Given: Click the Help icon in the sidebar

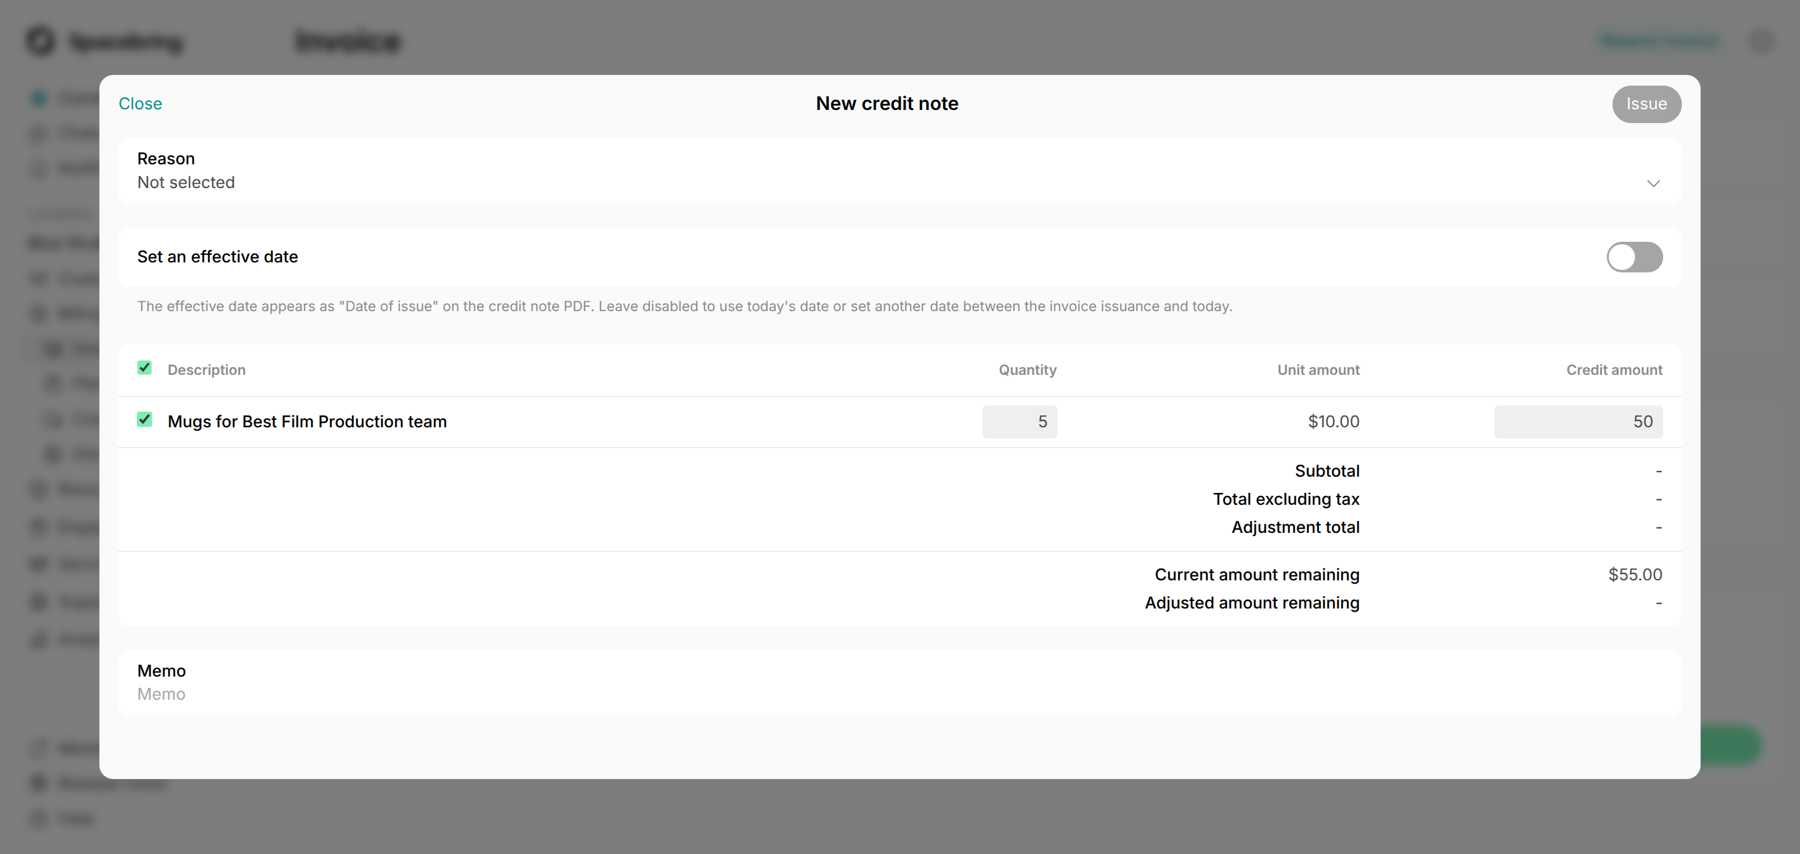Looking at the screenshot, I should (x=39, y=818).
